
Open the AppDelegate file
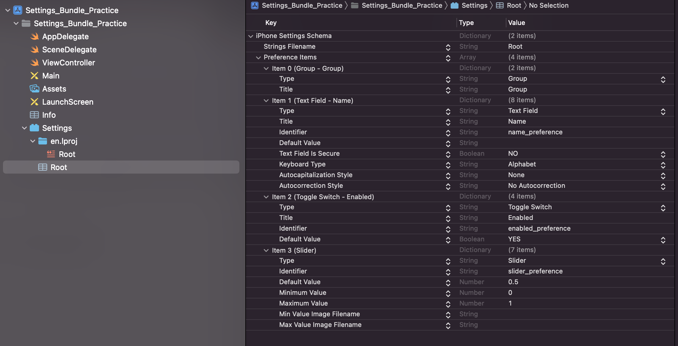point(65,37)
